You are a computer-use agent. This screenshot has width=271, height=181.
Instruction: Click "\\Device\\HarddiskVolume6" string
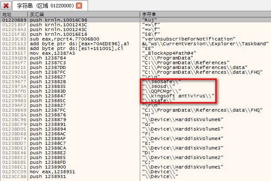click(x=183, y=119)
